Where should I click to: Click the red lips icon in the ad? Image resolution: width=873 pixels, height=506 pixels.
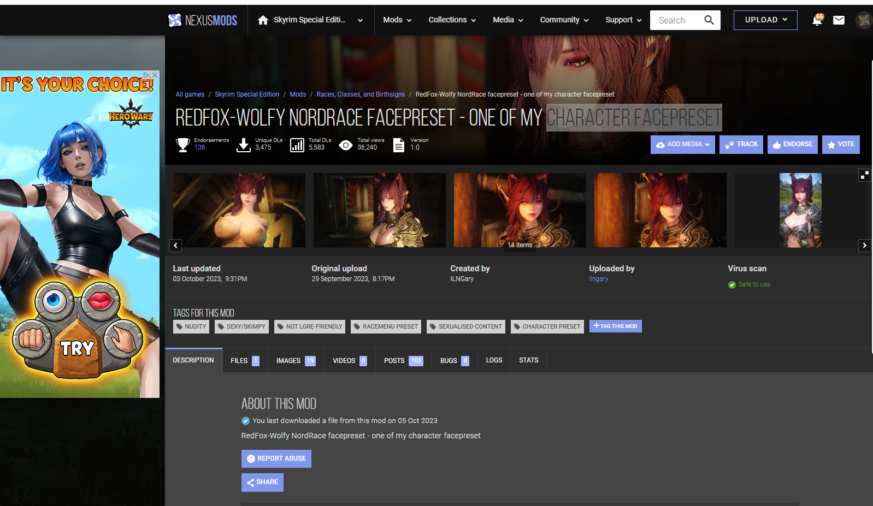[100, 300]
